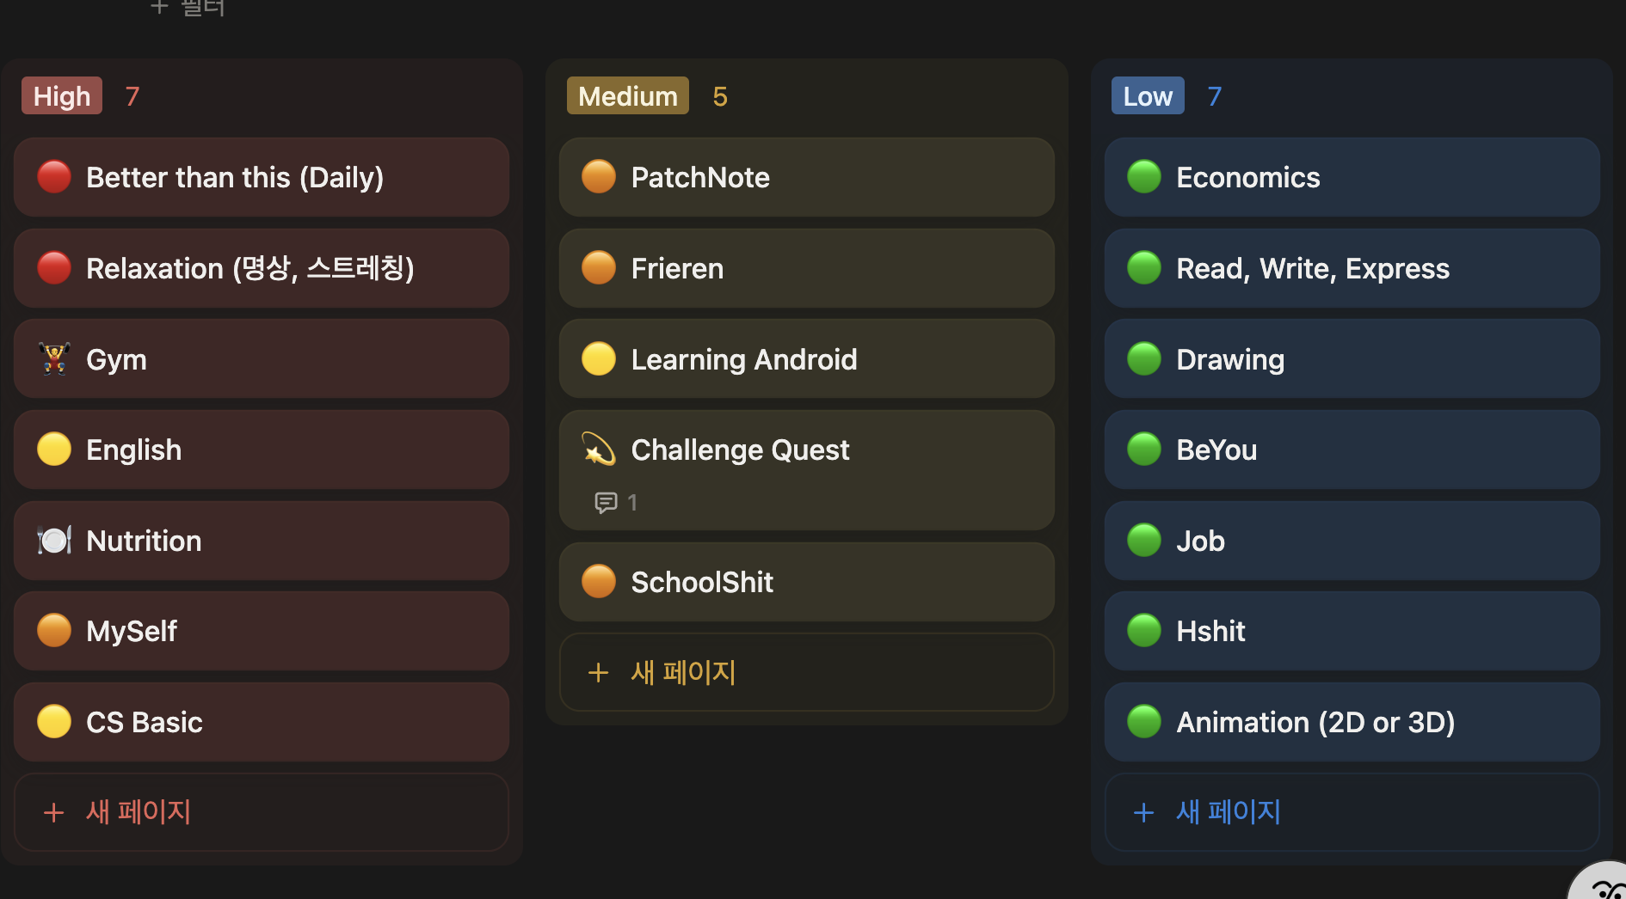1626x899 pixels.
Task: Open the Read, Write, Express card
Action: pos(1352,268)
